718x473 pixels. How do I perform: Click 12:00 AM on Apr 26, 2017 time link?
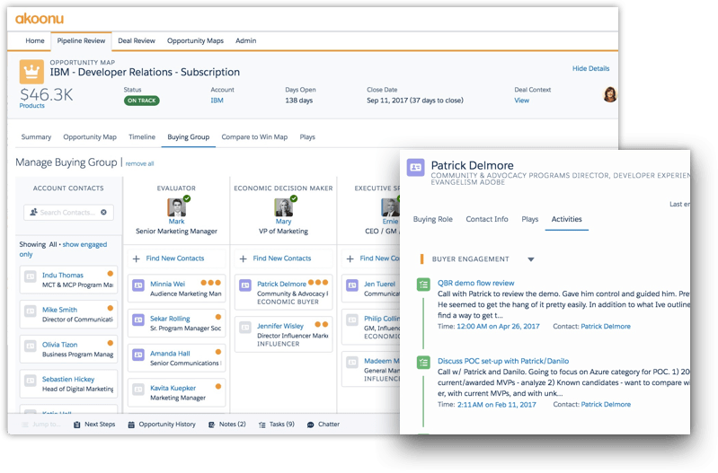(x=498, y=326)
